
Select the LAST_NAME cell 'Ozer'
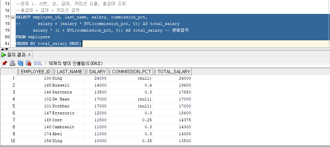click(x=68, y=120)
